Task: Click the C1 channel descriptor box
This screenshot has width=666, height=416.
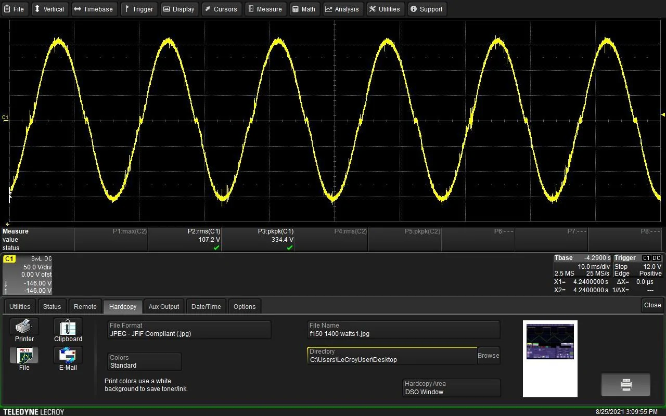Action: [x=28, y=275]
